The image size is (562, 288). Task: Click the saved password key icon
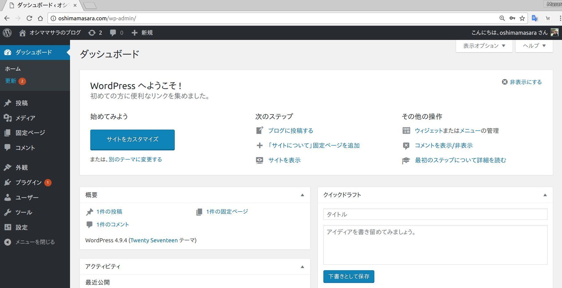tap(512, 18)
